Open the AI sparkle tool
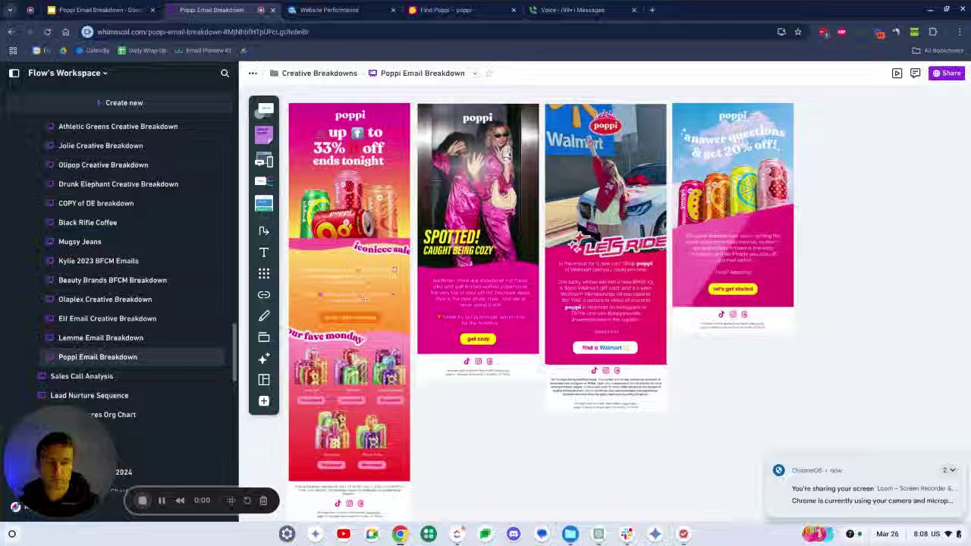The height and width of the screenshot is (546, 971). point(264,358)
